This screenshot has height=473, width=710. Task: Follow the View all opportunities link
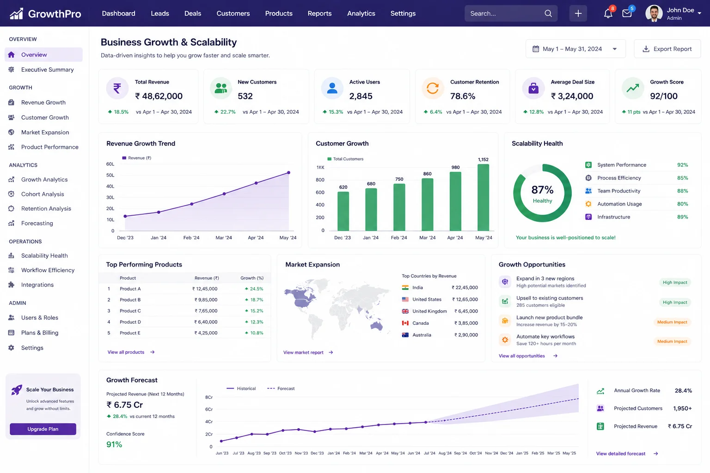click(528, 356)
